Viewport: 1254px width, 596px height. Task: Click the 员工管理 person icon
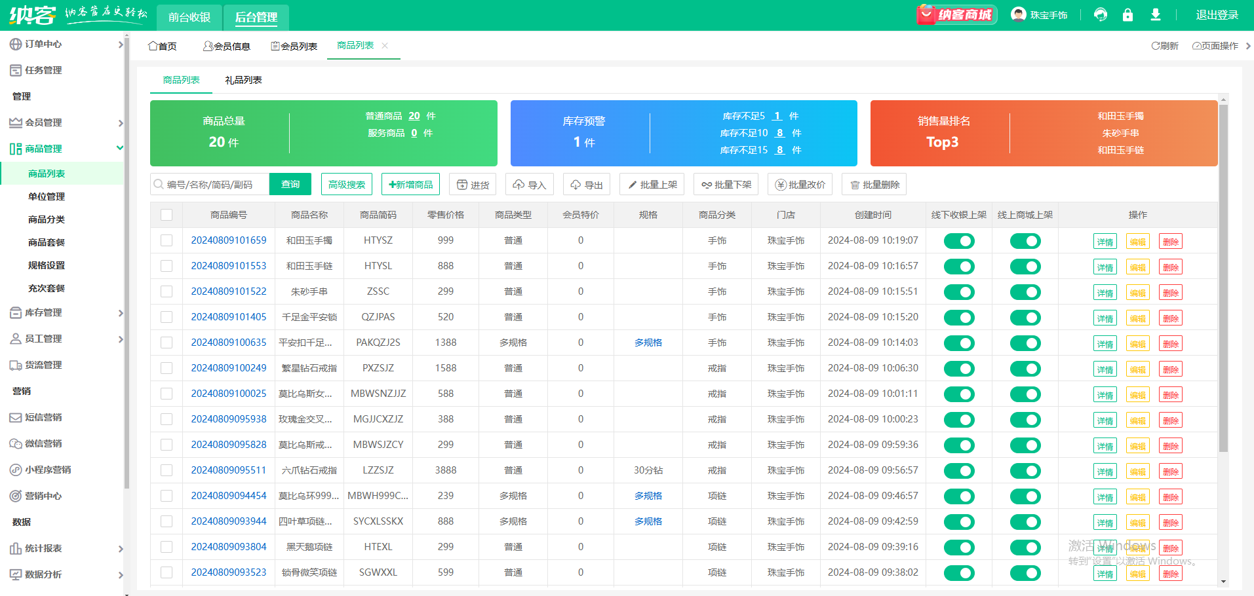coord(16,339)
